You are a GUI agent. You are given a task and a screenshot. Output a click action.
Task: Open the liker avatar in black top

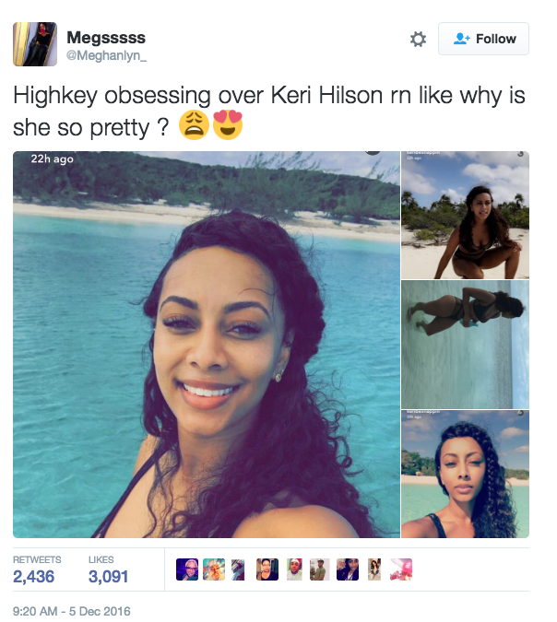[267, 569]
